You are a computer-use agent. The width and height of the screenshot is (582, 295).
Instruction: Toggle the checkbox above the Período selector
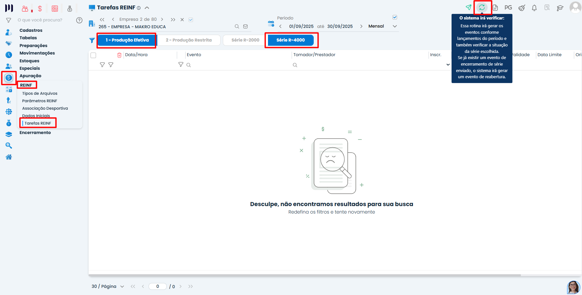tap(395, 17)
